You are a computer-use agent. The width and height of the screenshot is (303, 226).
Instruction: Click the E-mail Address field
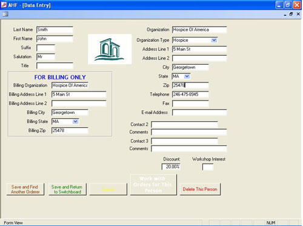(199, 113)
